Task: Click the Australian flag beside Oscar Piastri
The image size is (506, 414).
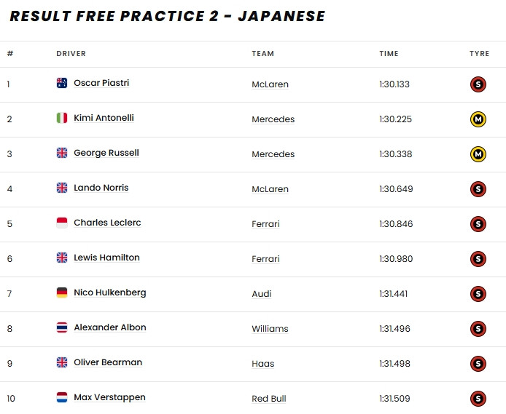Action: 62,83
